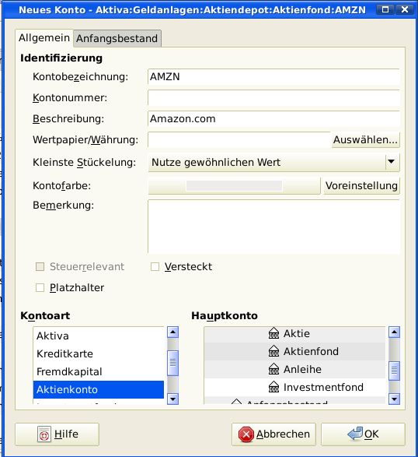Select Aktie in the Hauptkonto tree

294,333
